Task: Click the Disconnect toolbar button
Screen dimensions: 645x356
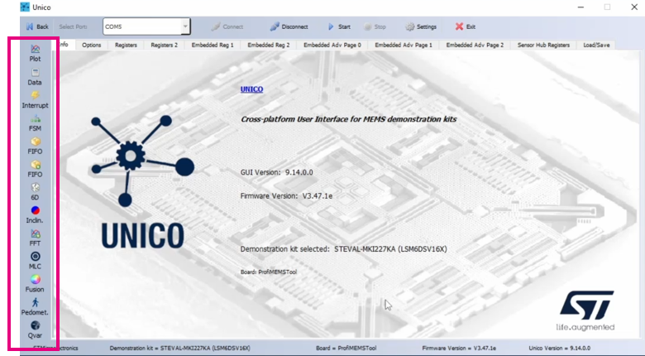Action: point(289,26)
